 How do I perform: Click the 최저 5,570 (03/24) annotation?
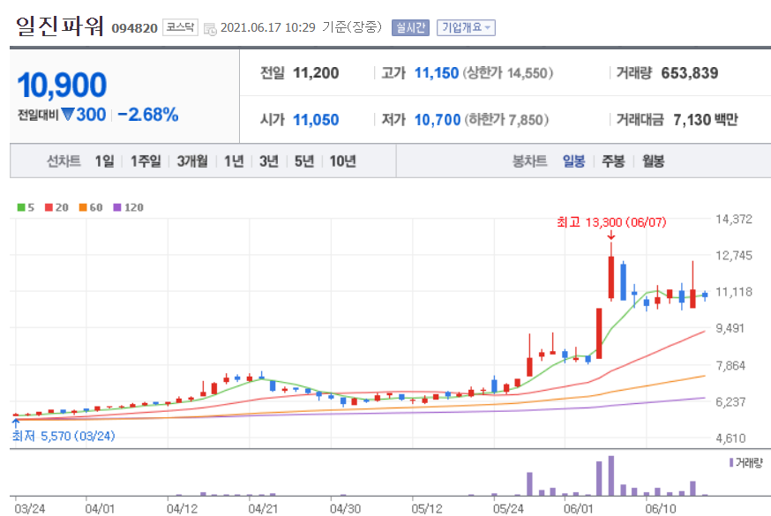(x=64, y=436)
